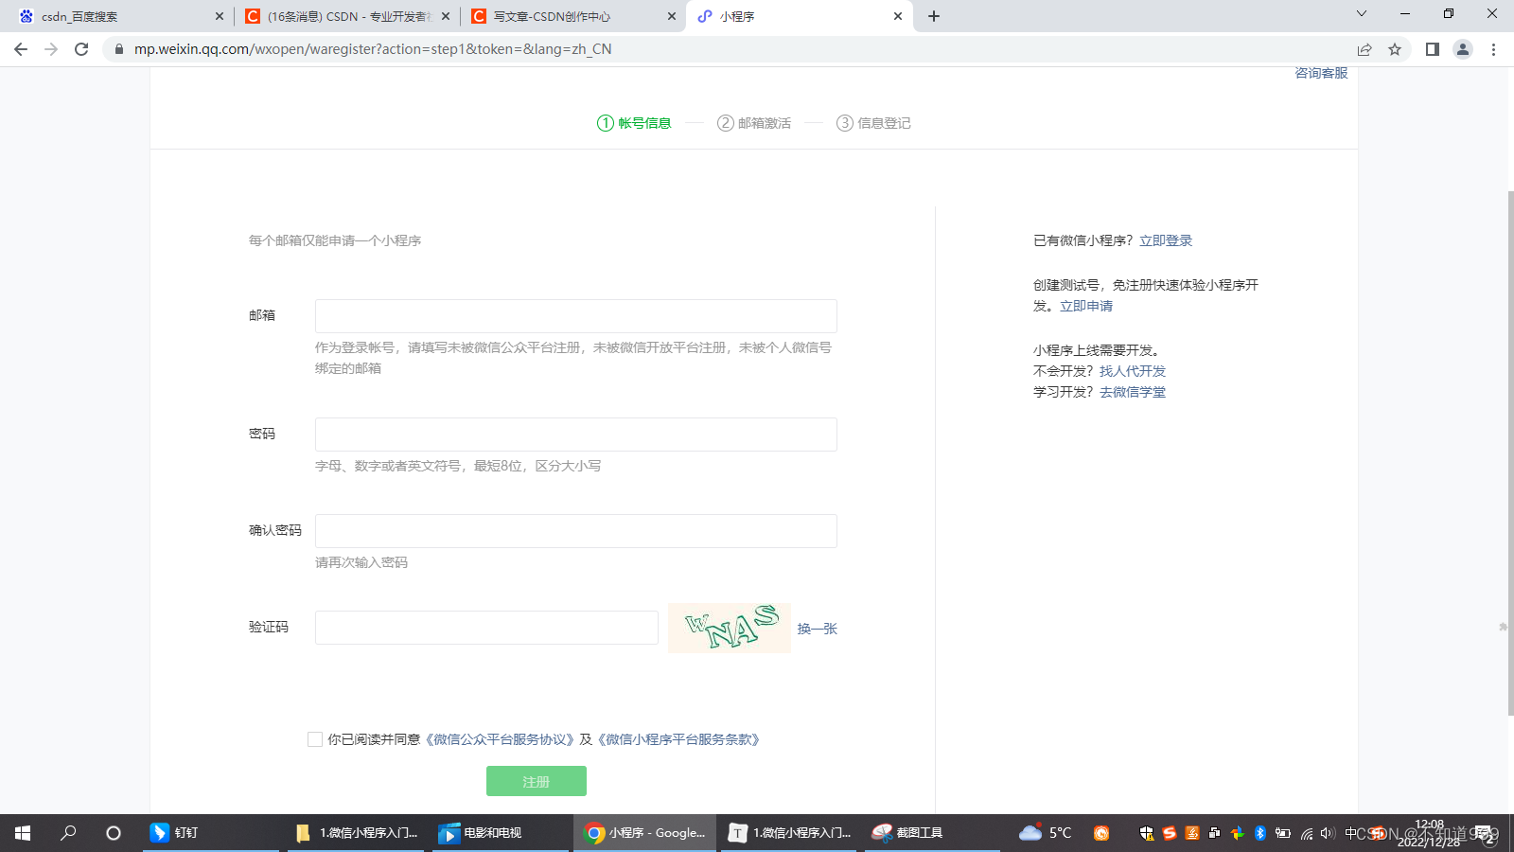Viewport: 1514px width, 852px height.
Task: Click step 2 邮箱激活
Action: (754, 123)
